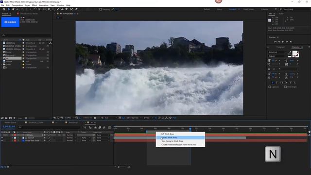Click the Home icon in the toolbar
The height and width of the screenshot is (175, 311).
pyautogui.click(x=4, y=9)
